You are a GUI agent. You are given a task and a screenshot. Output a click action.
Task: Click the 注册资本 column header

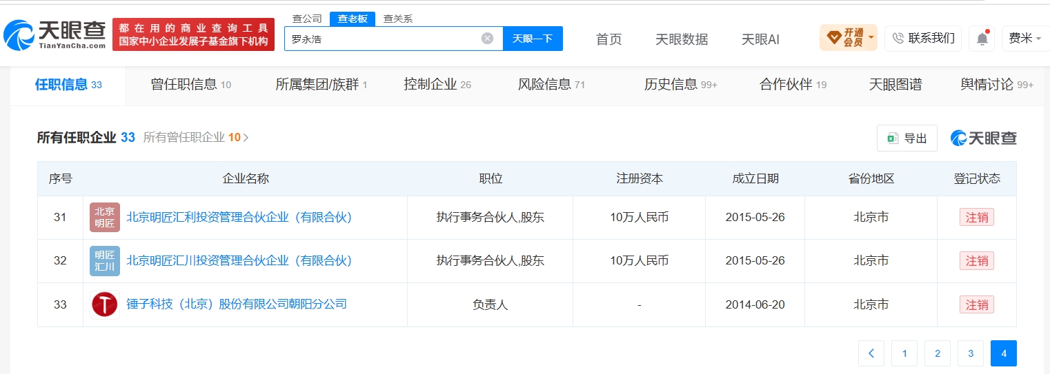point(639,178)
